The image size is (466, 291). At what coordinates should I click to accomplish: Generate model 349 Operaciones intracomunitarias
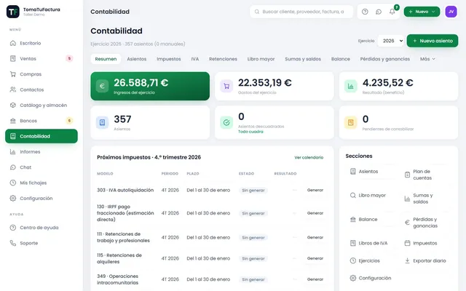(x=315, y=279)
